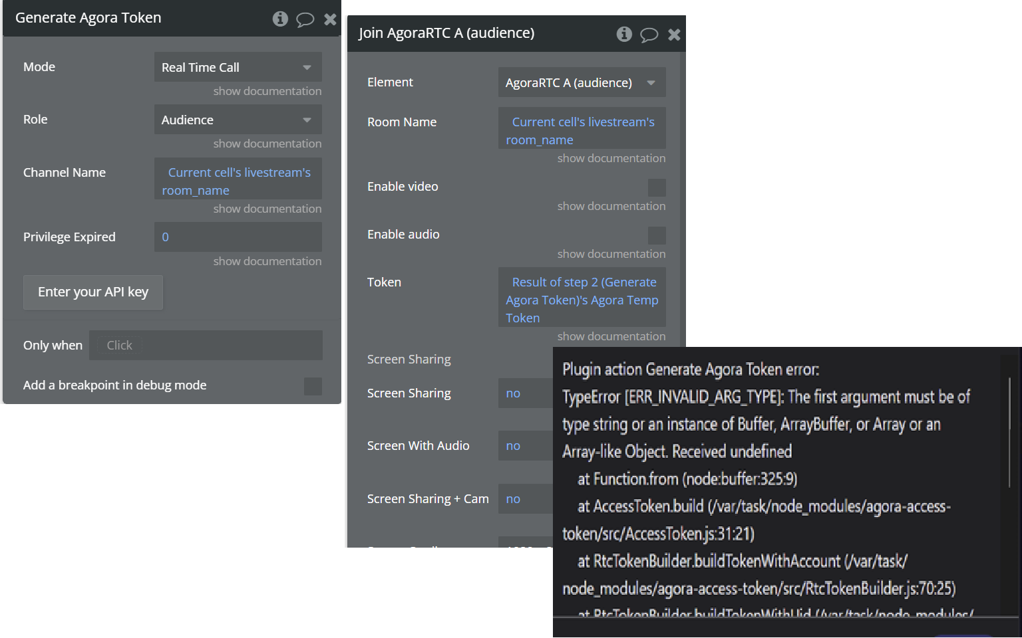
Task: Open info icon in Generate Agora Token panel
Action: click(280, 19)
